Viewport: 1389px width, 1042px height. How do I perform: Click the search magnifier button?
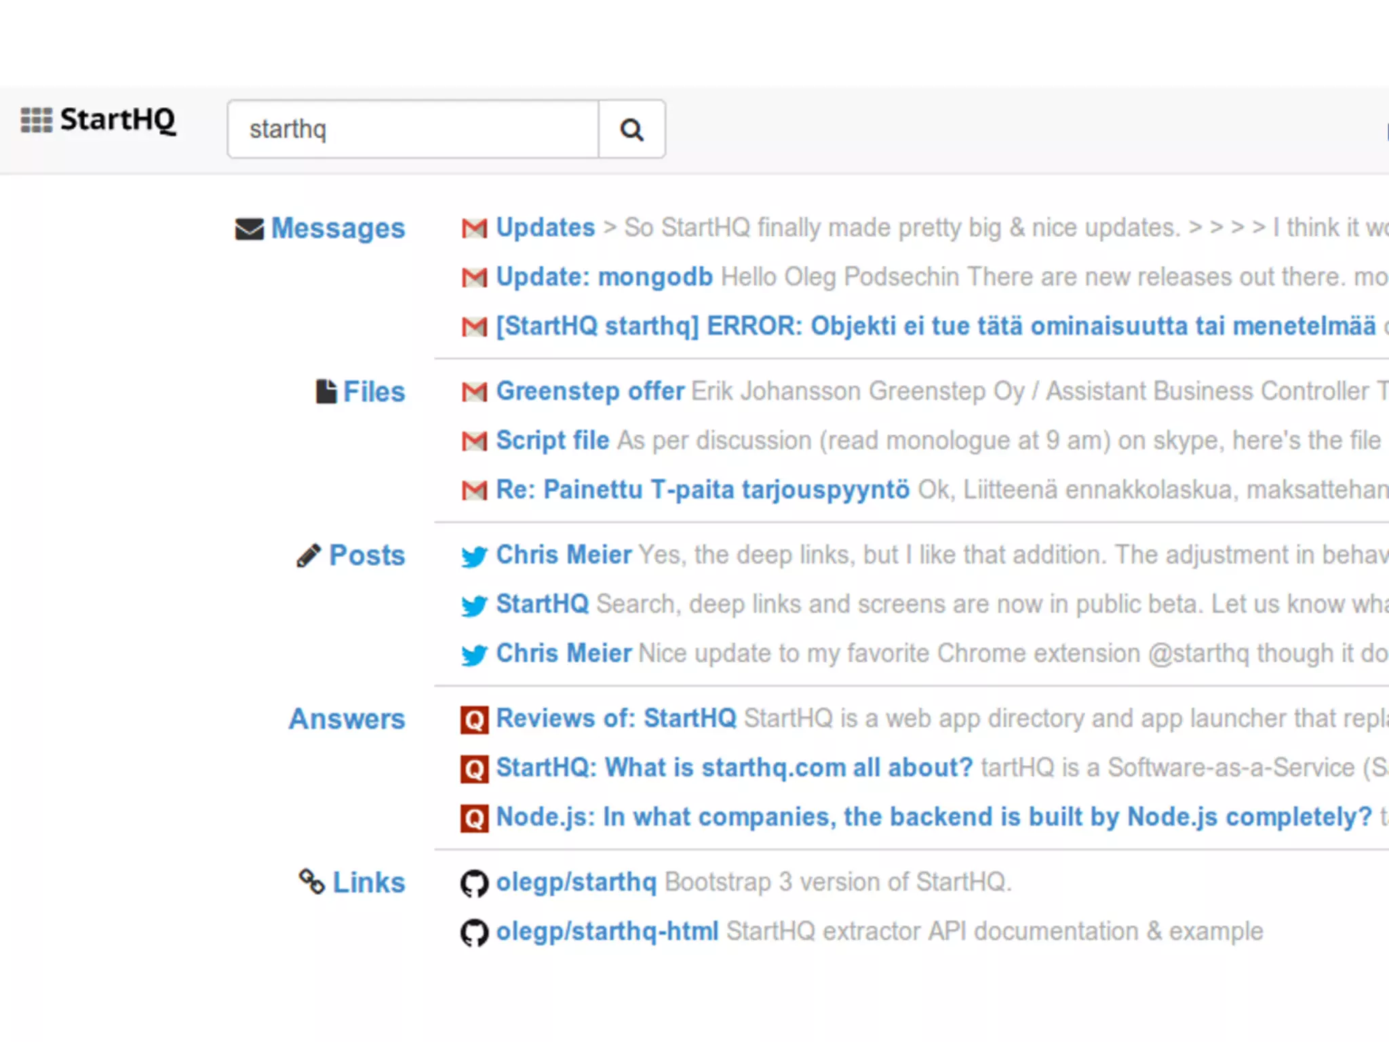pyautogui.click(x=631, y=129)
